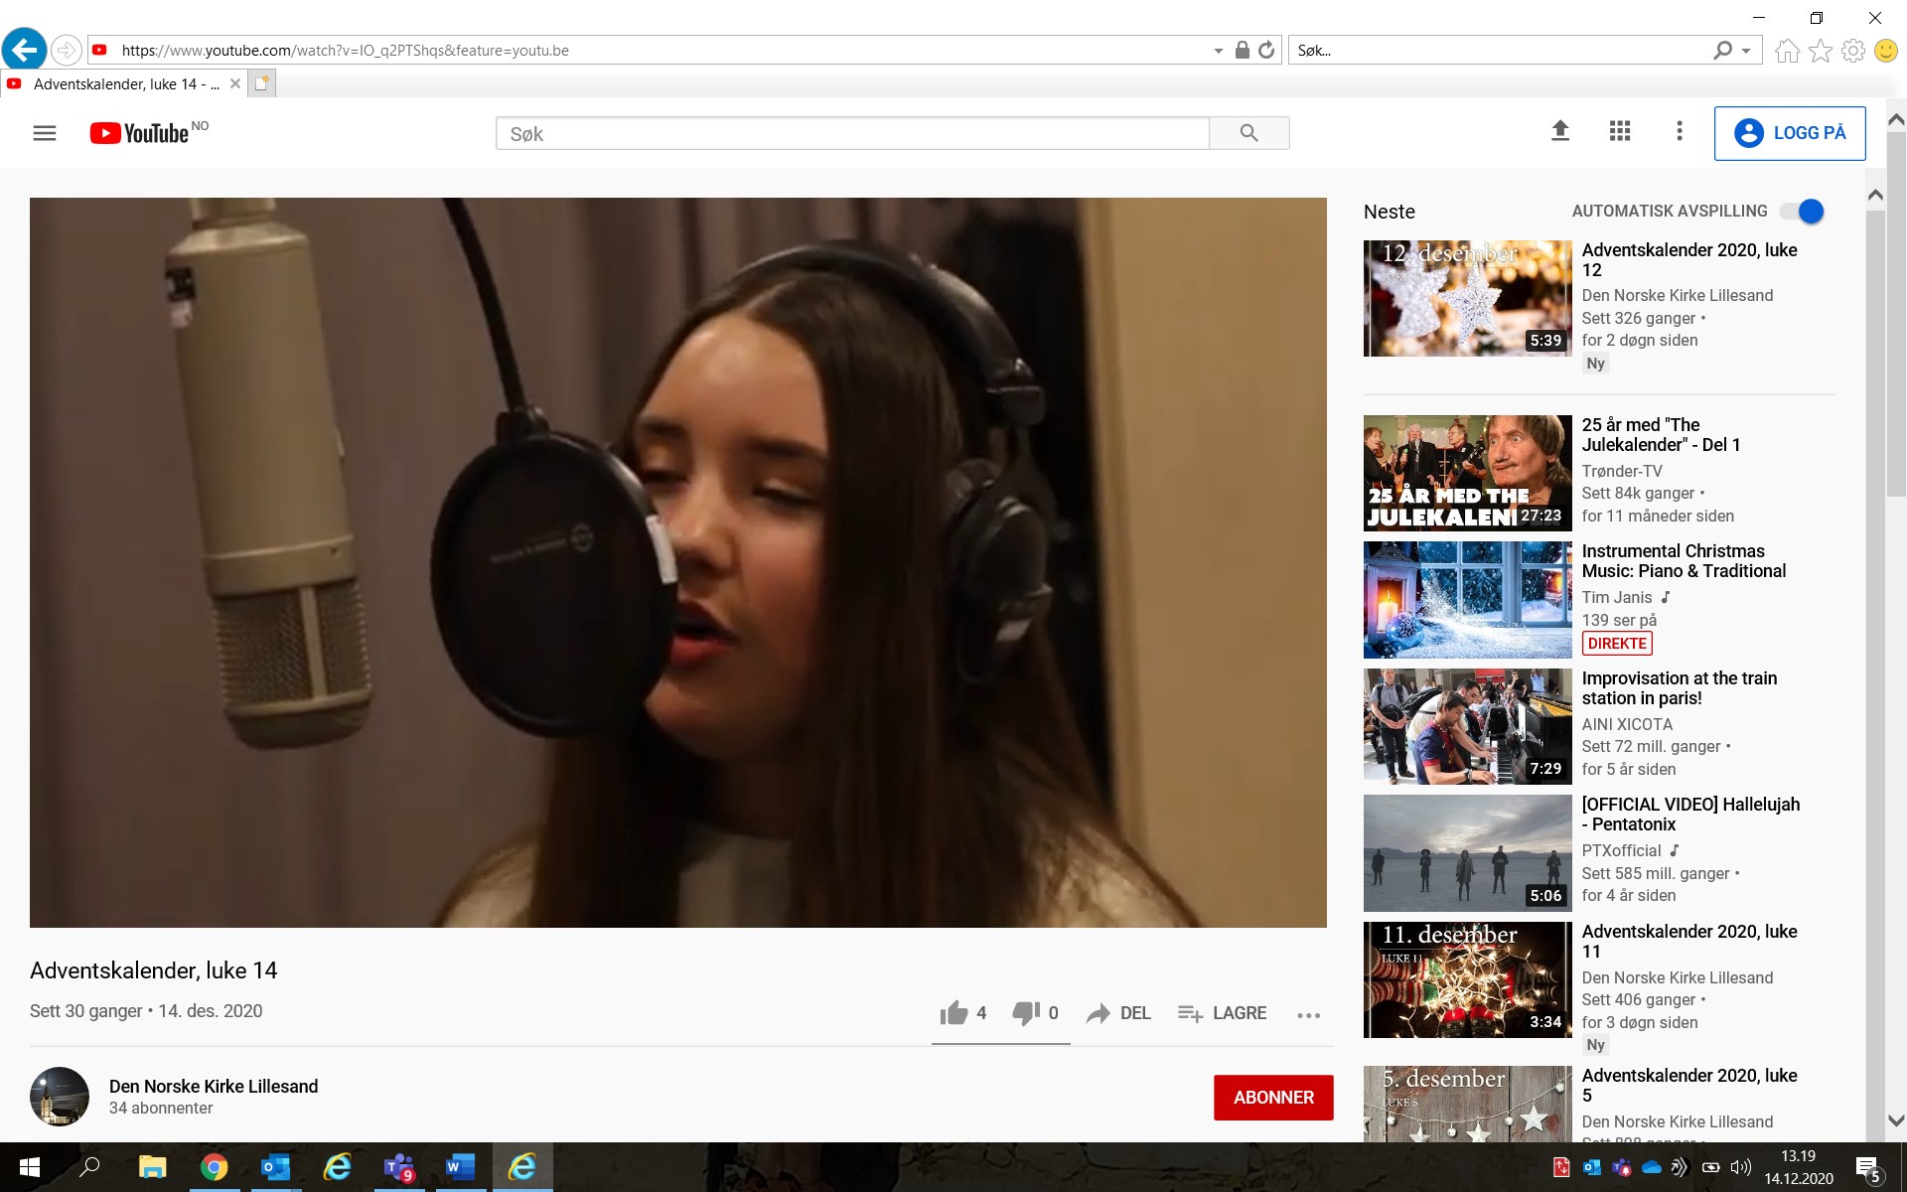Open the YouTube upload icon

pos(1558,131)
